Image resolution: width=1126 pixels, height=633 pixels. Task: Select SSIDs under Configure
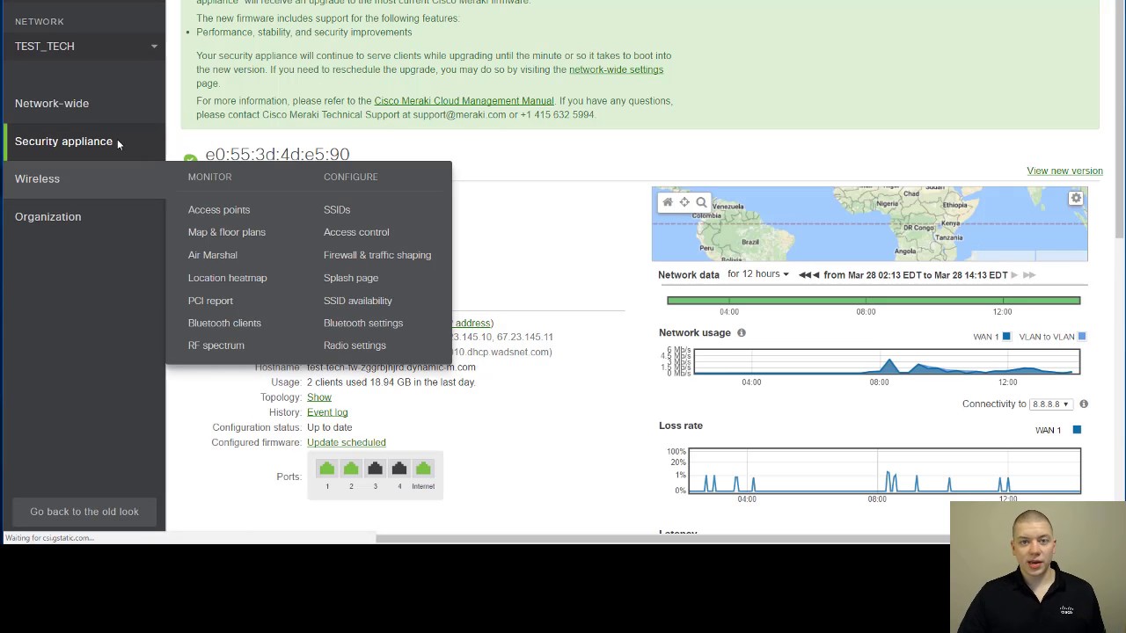(x=337, y=210)
